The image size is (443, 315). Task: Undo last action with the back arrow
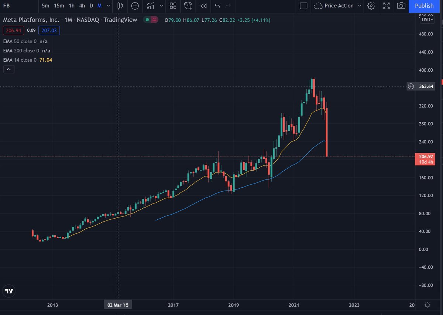[x=217, y=6]
